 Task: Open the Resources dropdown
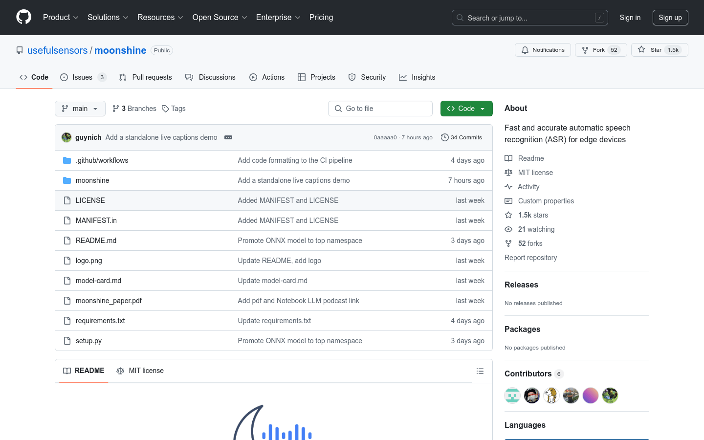(x=160, y=17)
